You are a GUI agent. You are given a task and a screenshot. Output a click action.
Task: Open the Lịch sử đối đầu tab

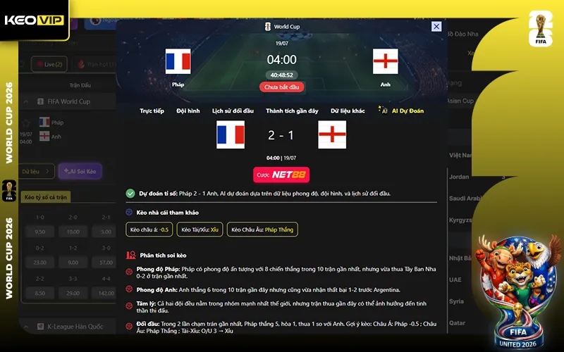(233, 111)
